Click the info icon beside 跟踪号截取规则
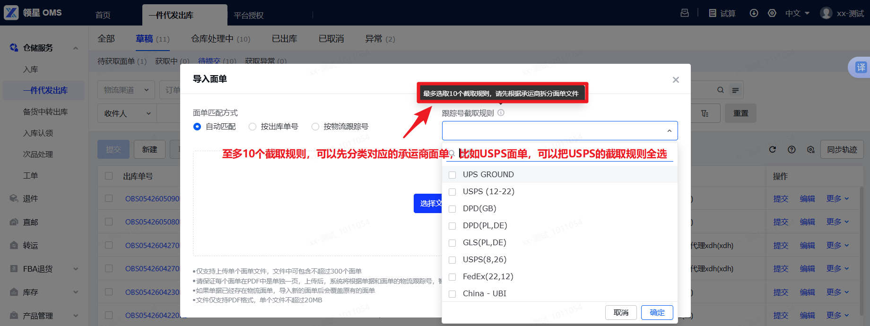This screenshot has width=870, height=326. [x=501, y=113]
